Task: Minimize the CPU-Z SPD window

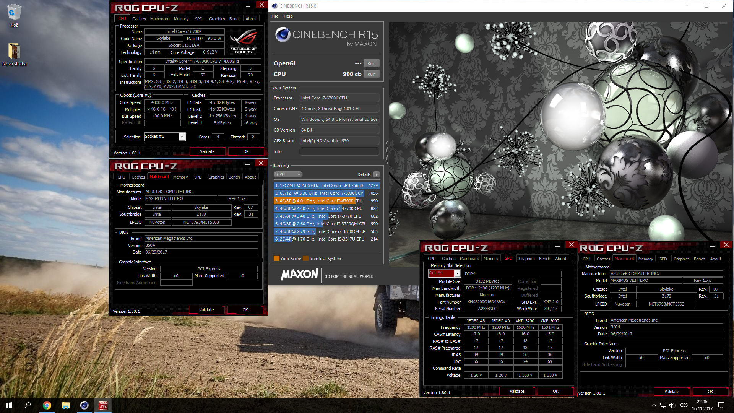Action: (558, 246)
